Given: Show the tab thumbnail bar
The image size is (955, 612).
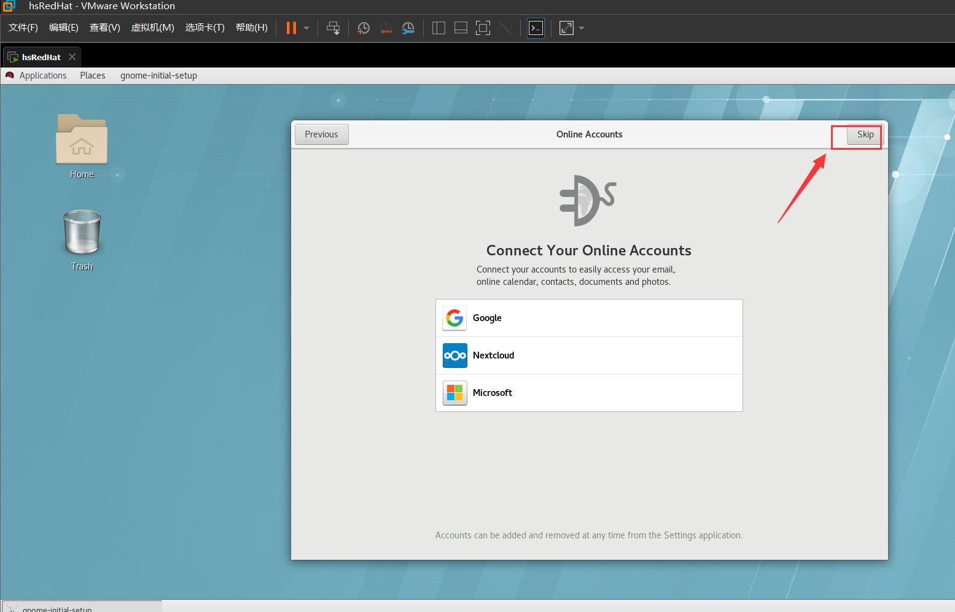Looking at the screenshot, I should pos(461,28).
